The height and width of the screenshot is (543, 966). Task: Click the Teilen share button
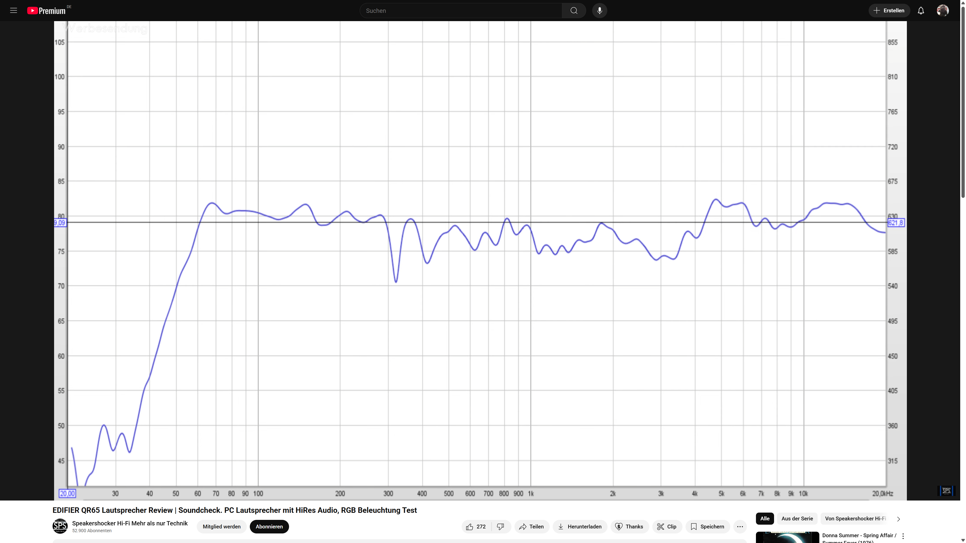point(531,526)
